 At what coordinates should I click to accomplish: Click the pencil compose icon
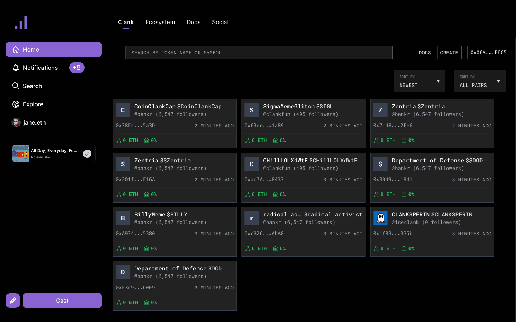click(x=13, y=301)
